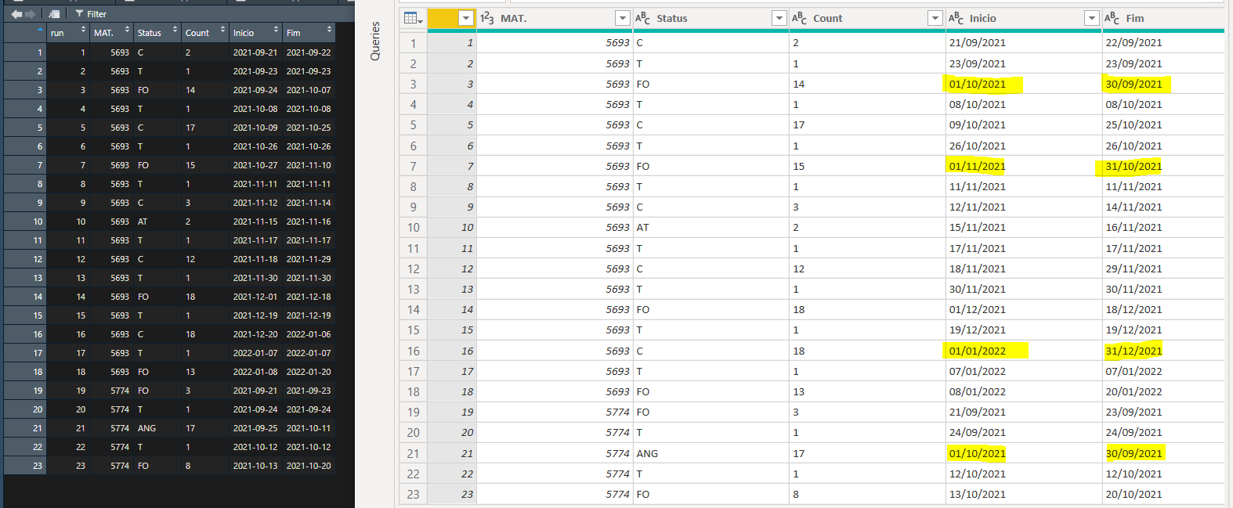Click Inicio cell 18/11/2021 in Power Query
Screen dimensions: 1233x508
(x=1023, y=268)
